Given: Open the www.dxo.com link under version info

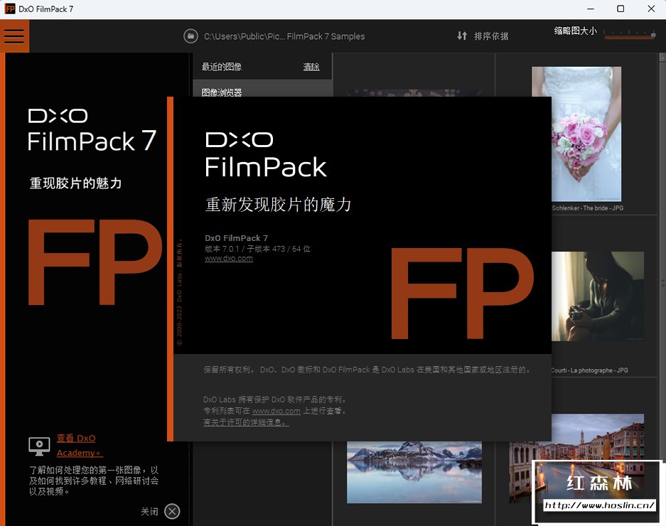Looking at the screenshot, I should [228, 258].
